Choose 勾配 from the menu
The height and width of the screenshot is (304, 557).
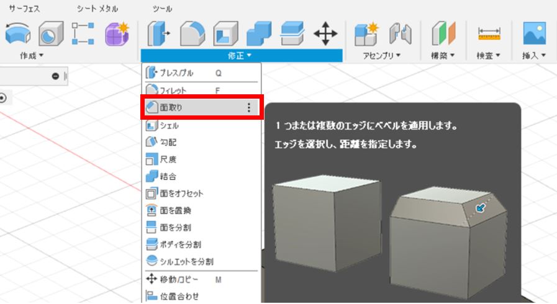point(201,142)
